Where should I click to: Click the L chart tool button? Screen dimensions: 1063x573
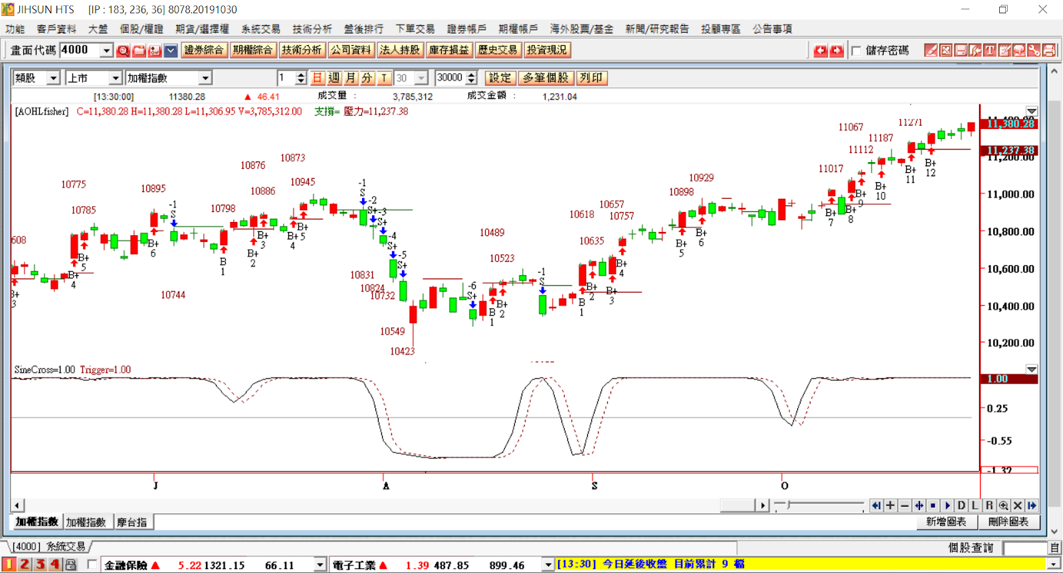[975, 506]
